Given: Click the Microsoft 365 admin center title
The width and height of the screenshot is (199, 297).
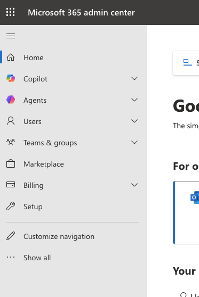Looking at the screenshot, I should (81, 13).
